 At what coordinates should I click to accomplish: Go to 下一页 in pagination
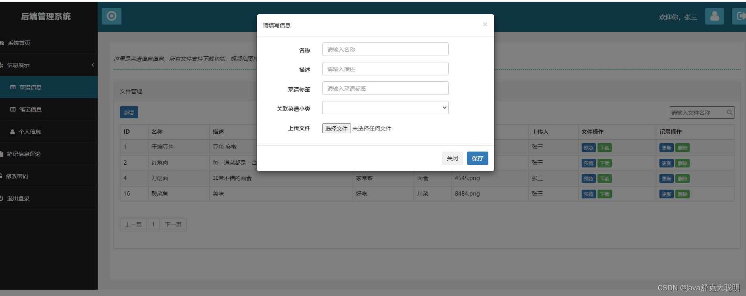[173, 225]
